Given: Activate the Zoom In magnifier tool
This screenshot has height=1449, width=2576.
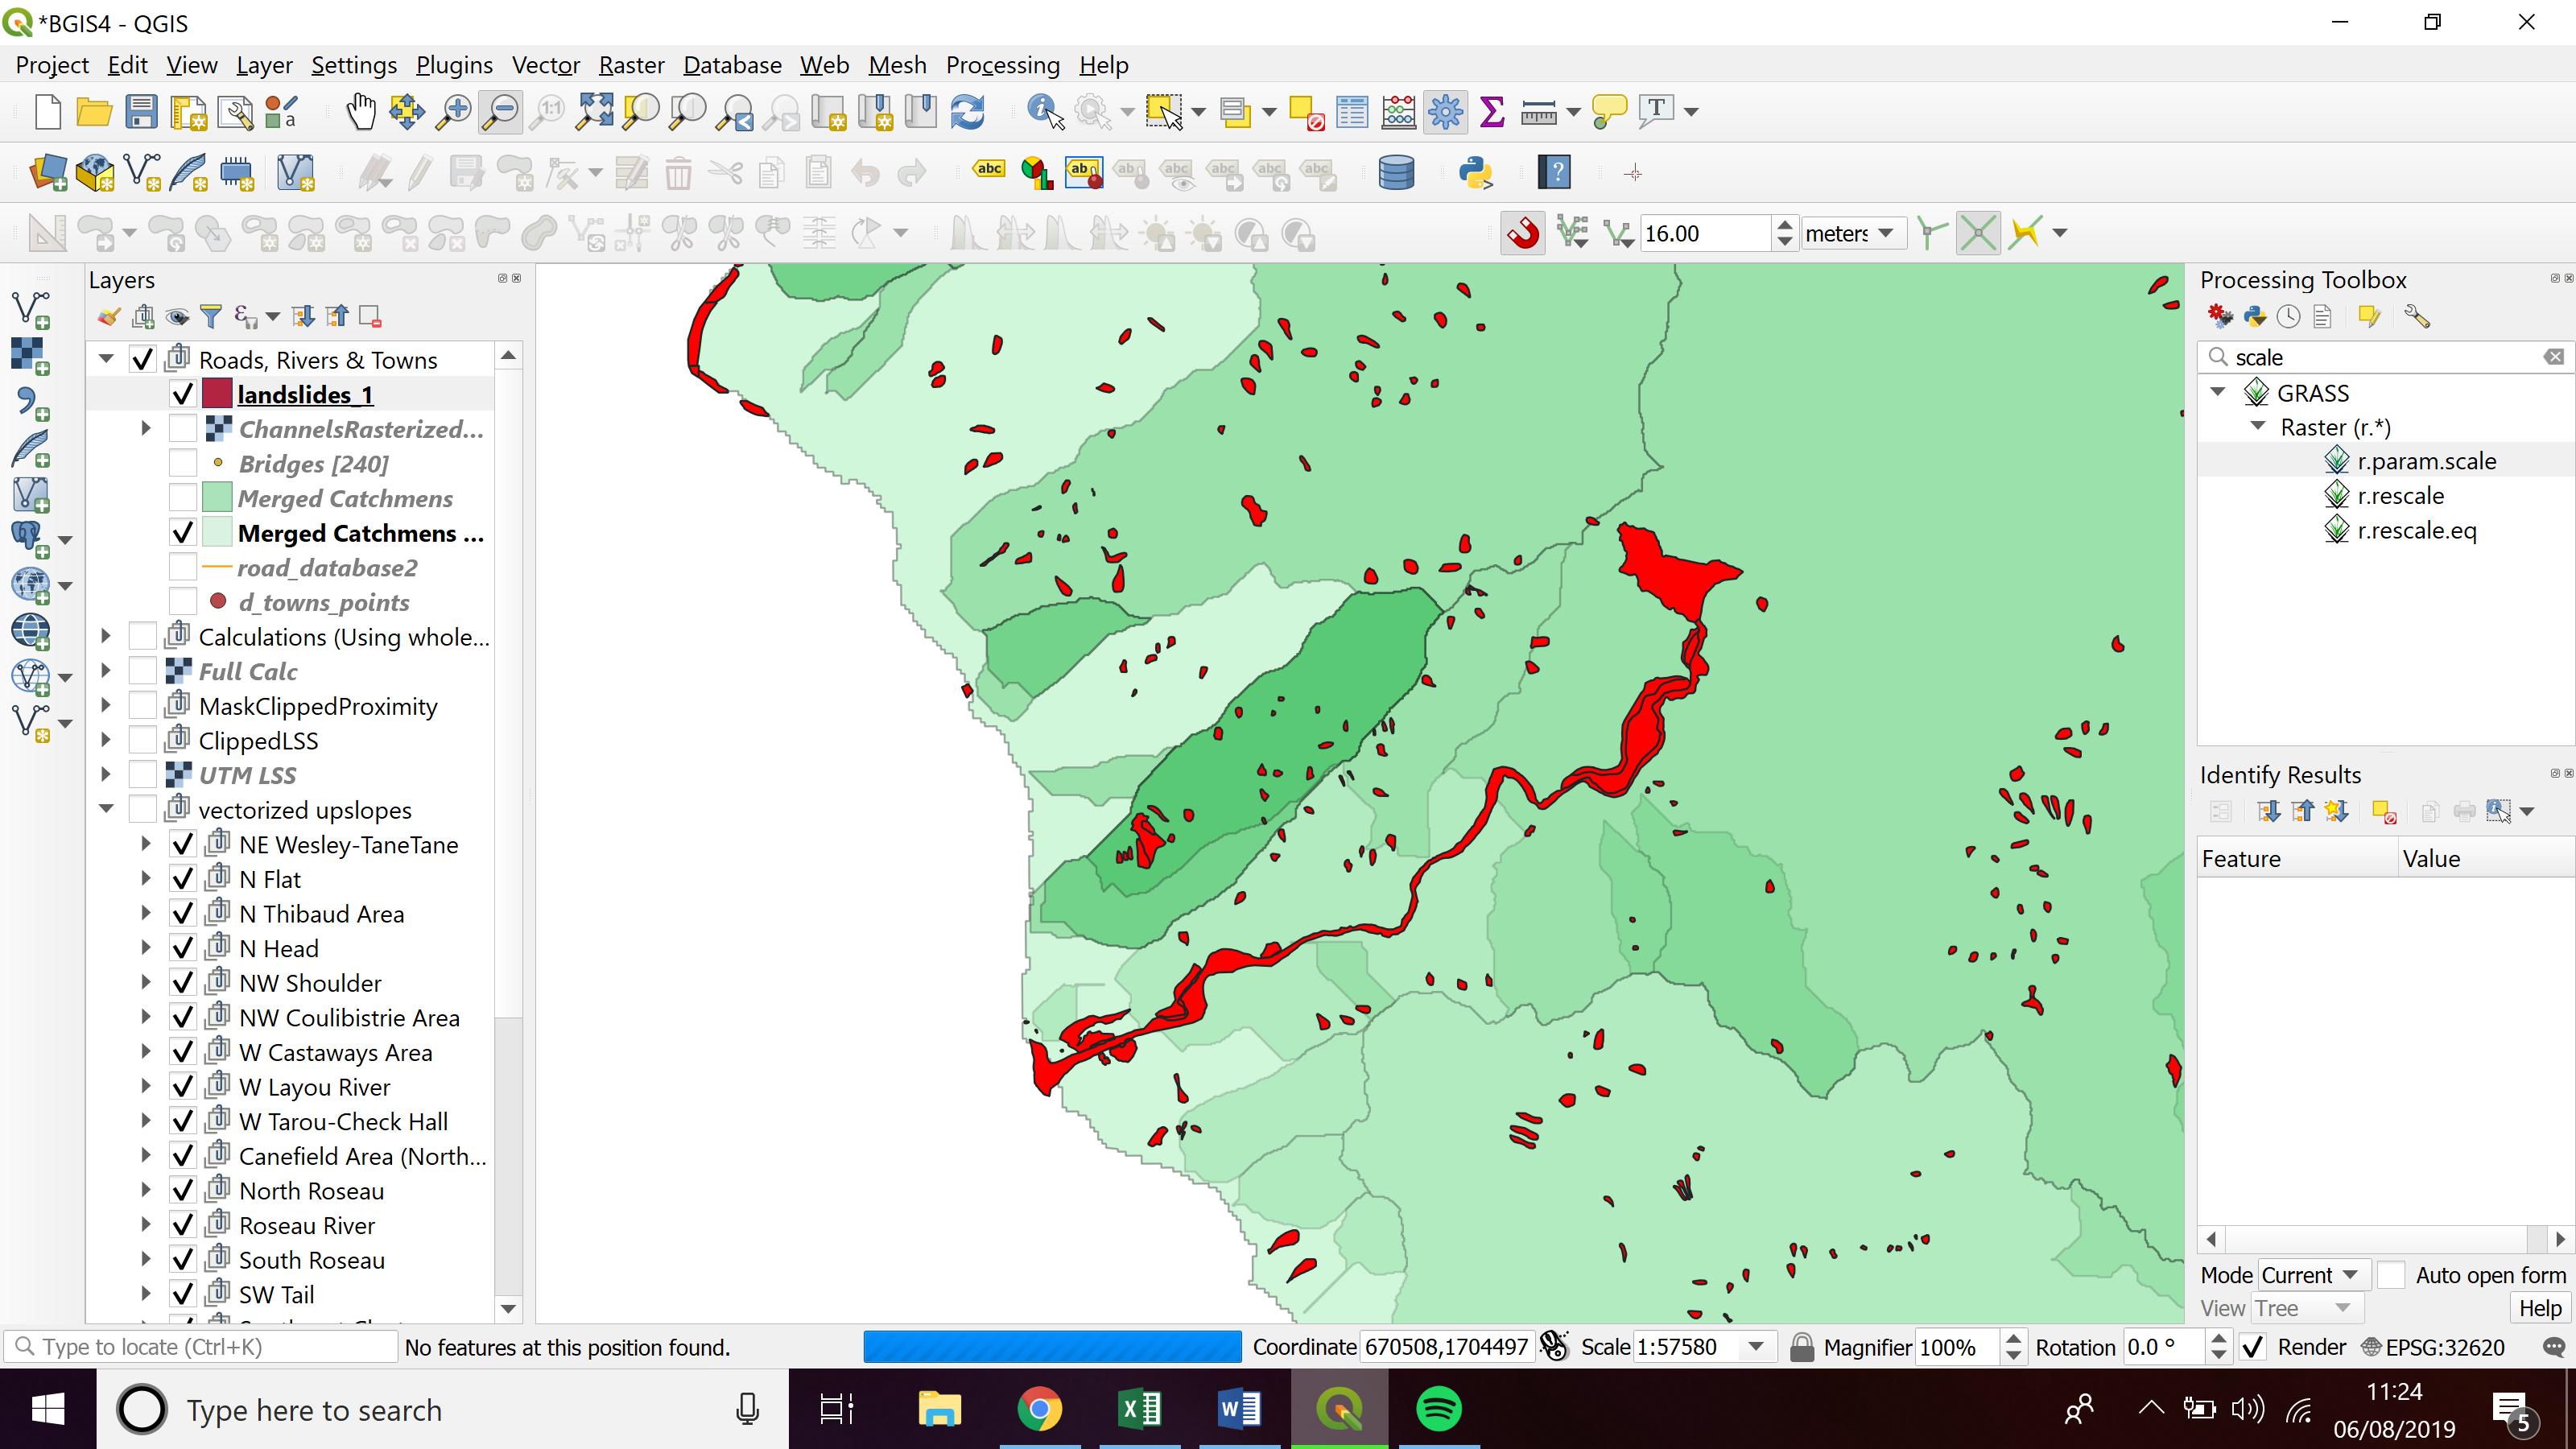Looking at the screenshot, I should 453,111.
